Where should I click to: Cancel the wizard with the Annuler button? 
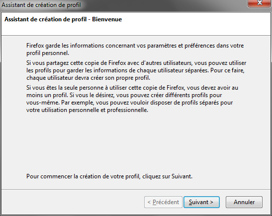point(244,202)
